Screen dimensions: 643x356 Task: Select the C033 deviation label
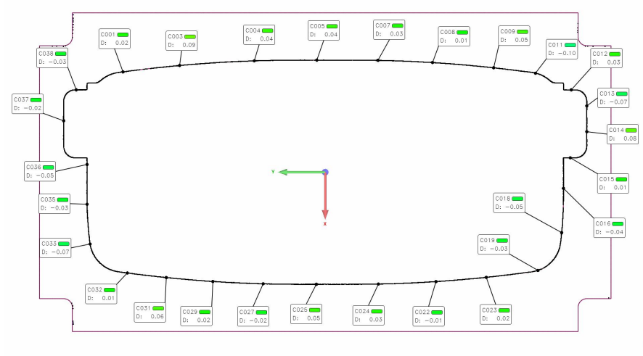pos(55,248)
